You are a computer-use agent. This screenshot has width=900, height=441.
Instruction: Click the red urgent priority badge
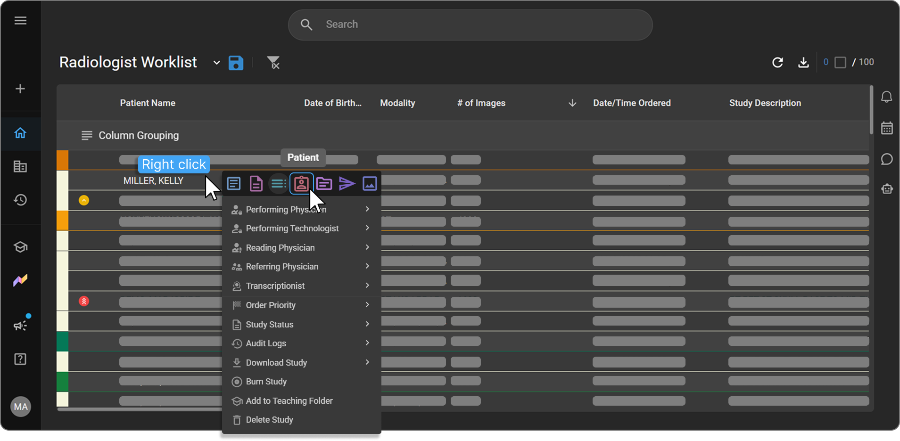pyautogui.click(x=84, y=301)
